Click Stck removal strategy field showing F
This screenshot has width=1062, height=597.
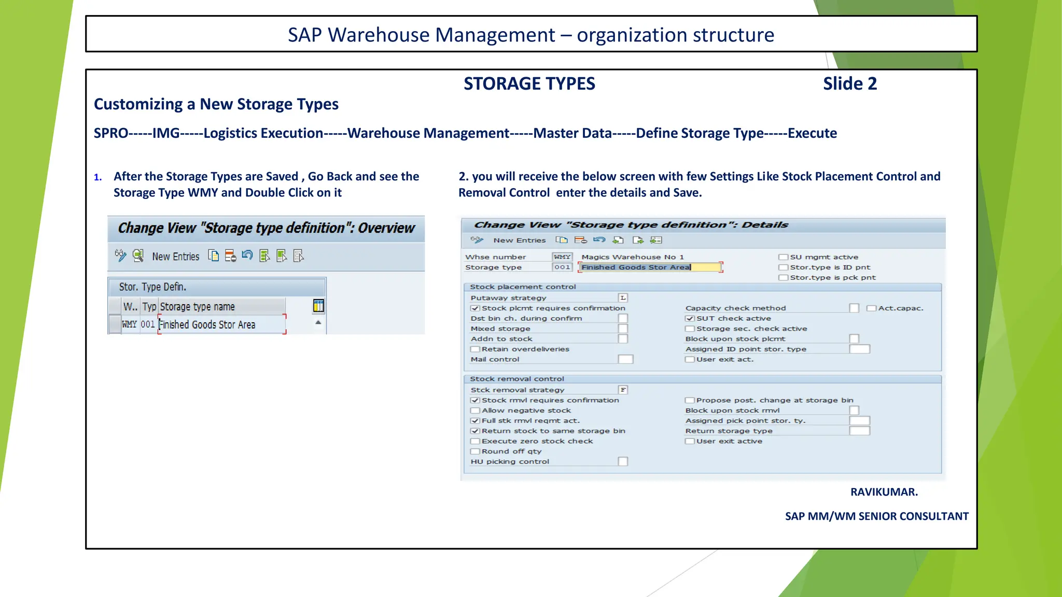(623, 390)
